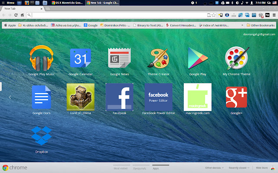Viewport: 278px width, 173px height.
Task: Open the Κι αλλοι σελιδοδ... bookmark folder
Action: 33,25
